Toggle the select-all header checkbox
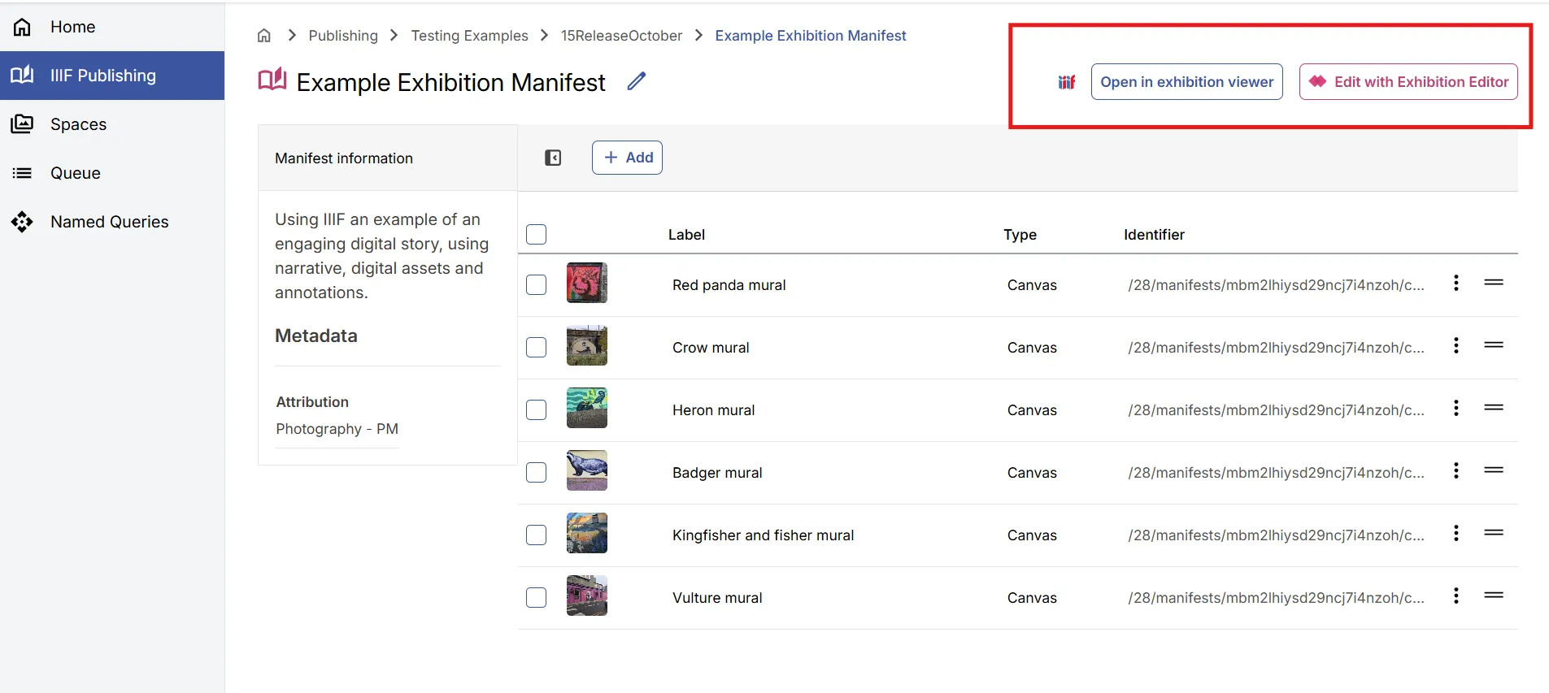 tap(536, 235)
